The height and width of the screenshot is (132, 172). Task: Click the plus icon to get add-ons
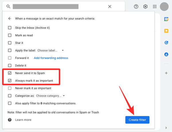(x=166, y=73)
